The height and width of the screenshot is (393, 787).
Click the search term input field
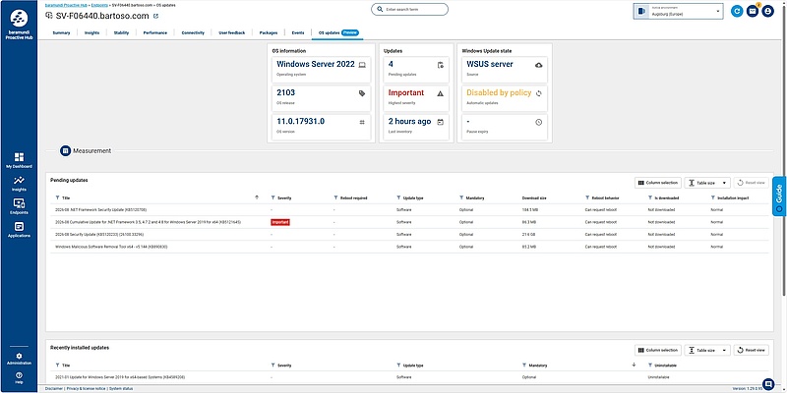coord(409,10)
